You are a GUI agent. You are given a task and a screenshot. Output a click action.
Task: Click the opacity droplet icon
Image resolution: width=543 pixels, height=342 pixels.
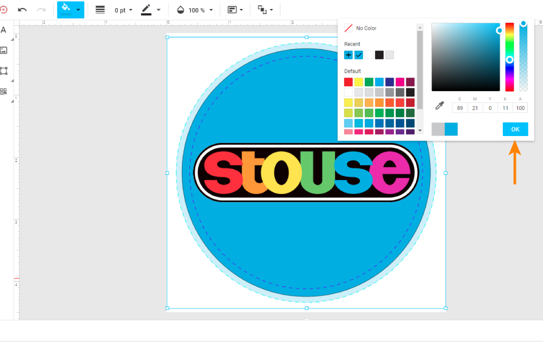(180, 10)
